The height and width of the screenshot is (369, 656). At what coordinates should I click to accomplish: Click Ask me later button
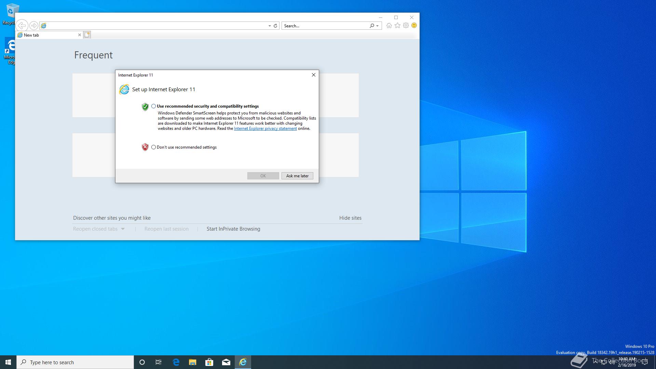297,176
